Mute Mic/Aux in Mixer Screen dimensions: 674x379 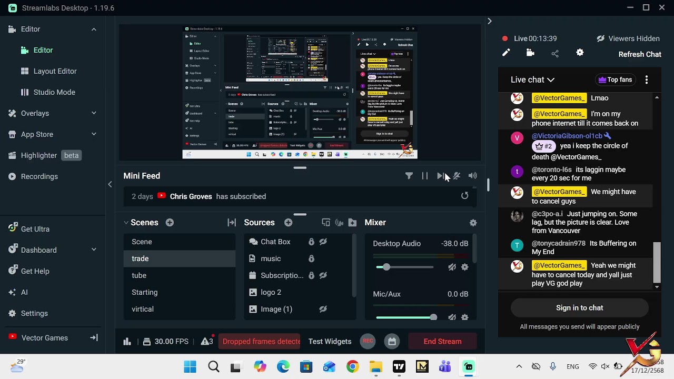452,317
